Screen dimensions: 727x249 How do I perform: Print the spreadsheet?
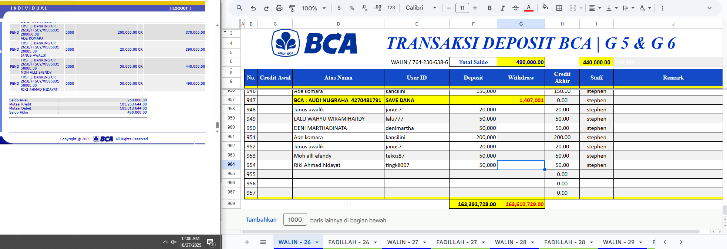279,8
